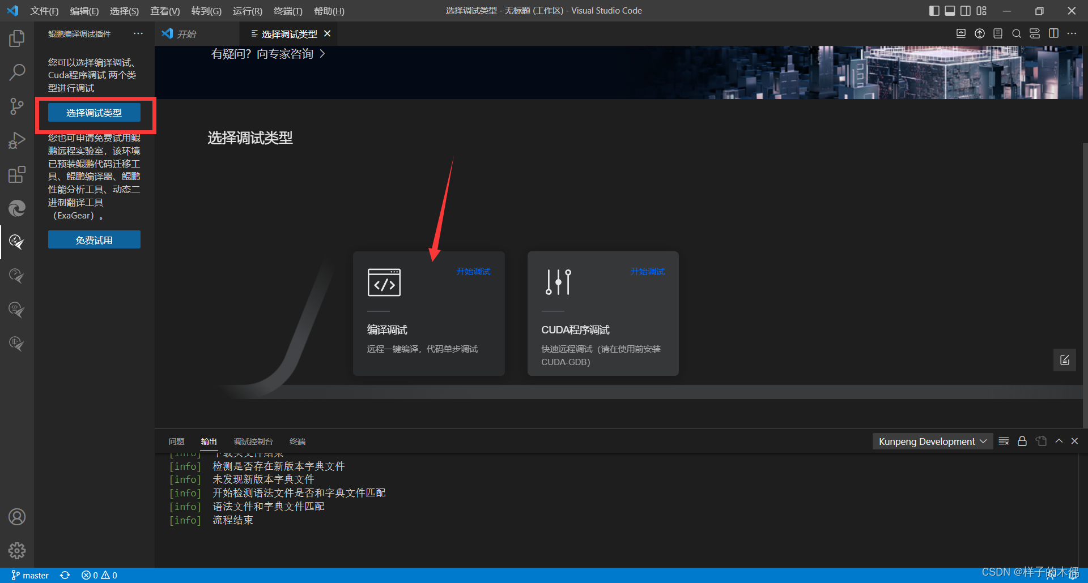This screenshot has width=1088, height=583.
Task: Open the 运行(R) menu
Action: [248, 11]
